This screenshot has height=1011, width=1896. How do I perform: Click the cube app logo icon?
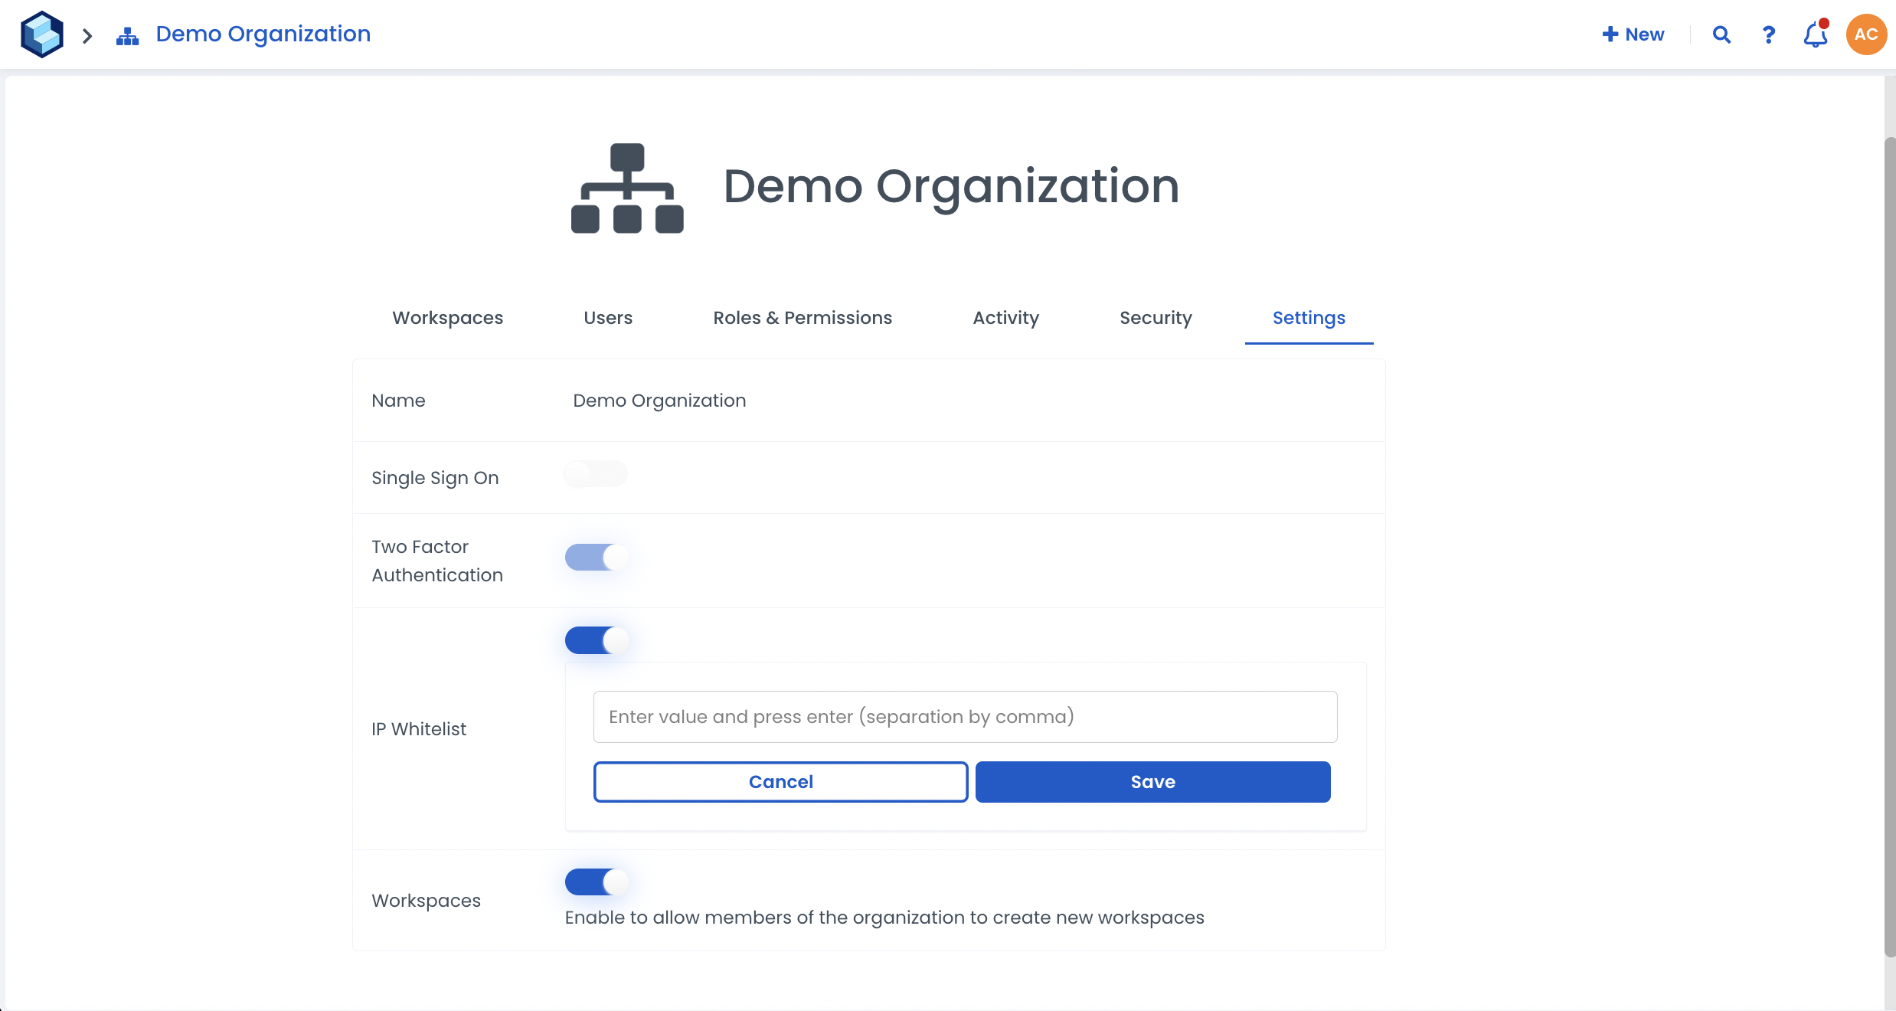42,34
